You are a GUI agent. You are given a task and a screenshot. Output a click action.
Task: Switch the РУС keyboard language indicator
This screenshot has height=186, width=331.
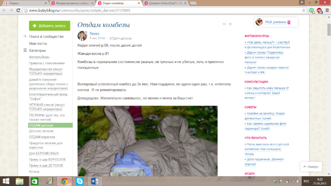pos(306,181)
